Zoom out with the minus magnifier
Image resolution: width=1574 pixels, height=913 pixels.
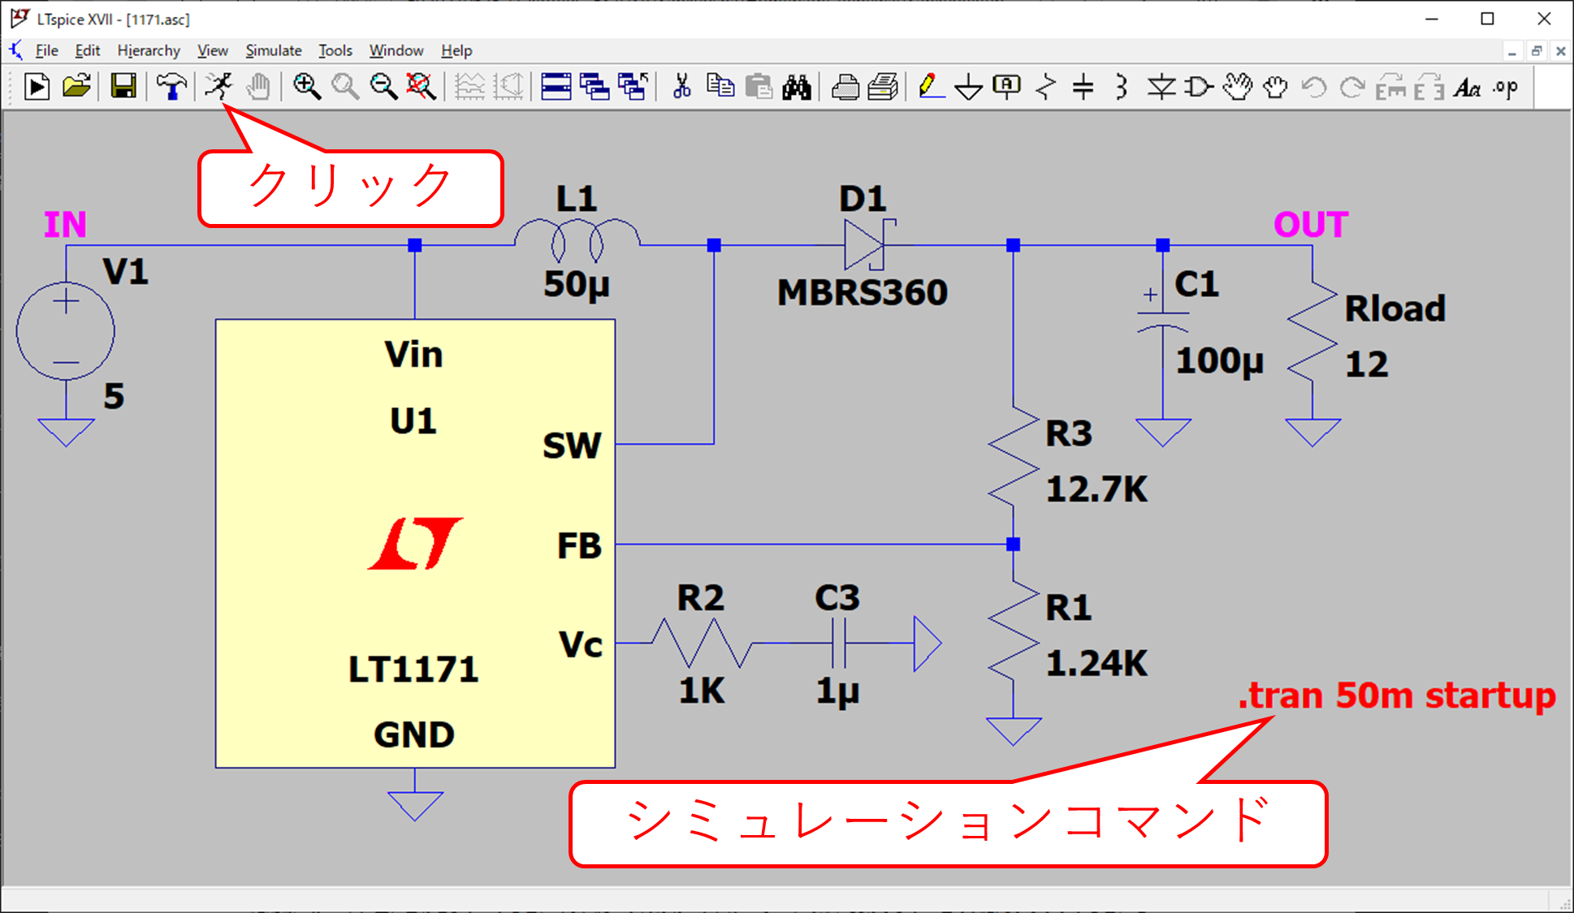tap(383, 86)
